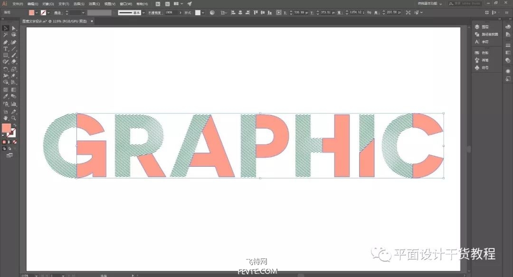Select the Zoom tool
The image size is (513, 277).
[14, 118]
